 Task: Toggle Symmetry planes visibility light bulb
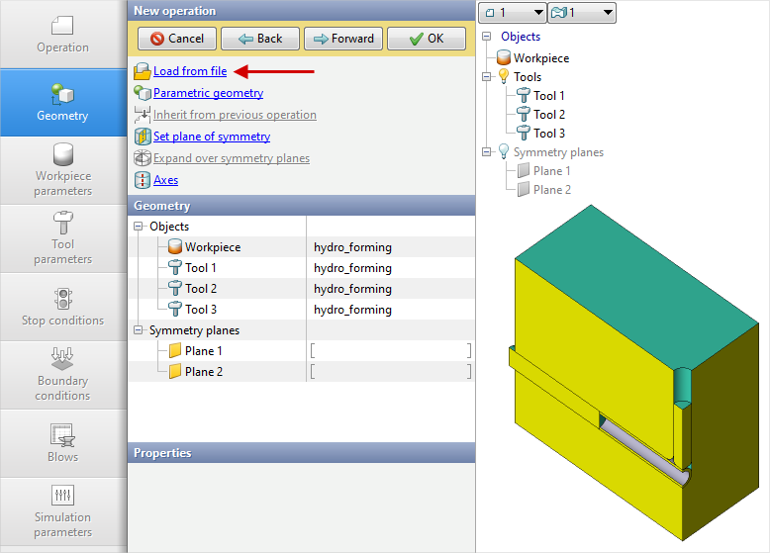504,152
